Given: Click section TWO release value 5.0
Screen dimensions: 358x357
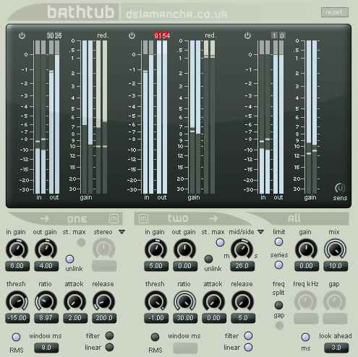Looking at the screenshot, I should pyautogui.click(x=243, y=318).
